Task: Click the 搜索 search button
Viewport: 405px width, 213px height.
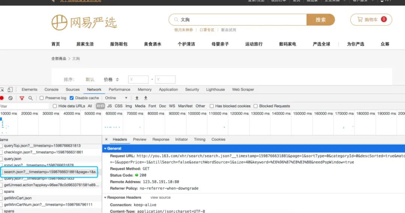Action: (x=321, y=19)
